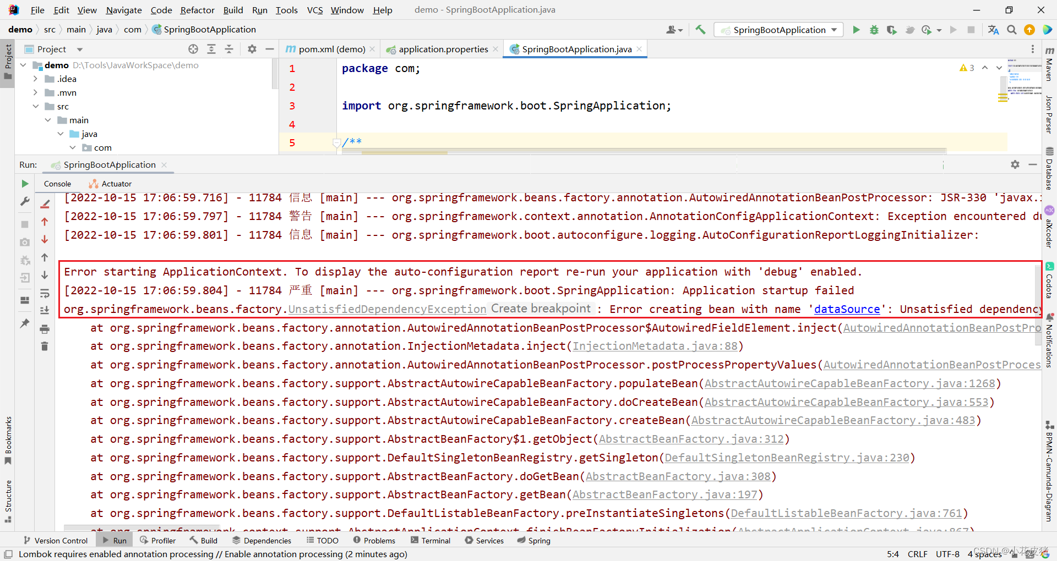Select opened file locate target icon
The height and width of the screenshot is (561, 1057).
[x=193, y=49]
